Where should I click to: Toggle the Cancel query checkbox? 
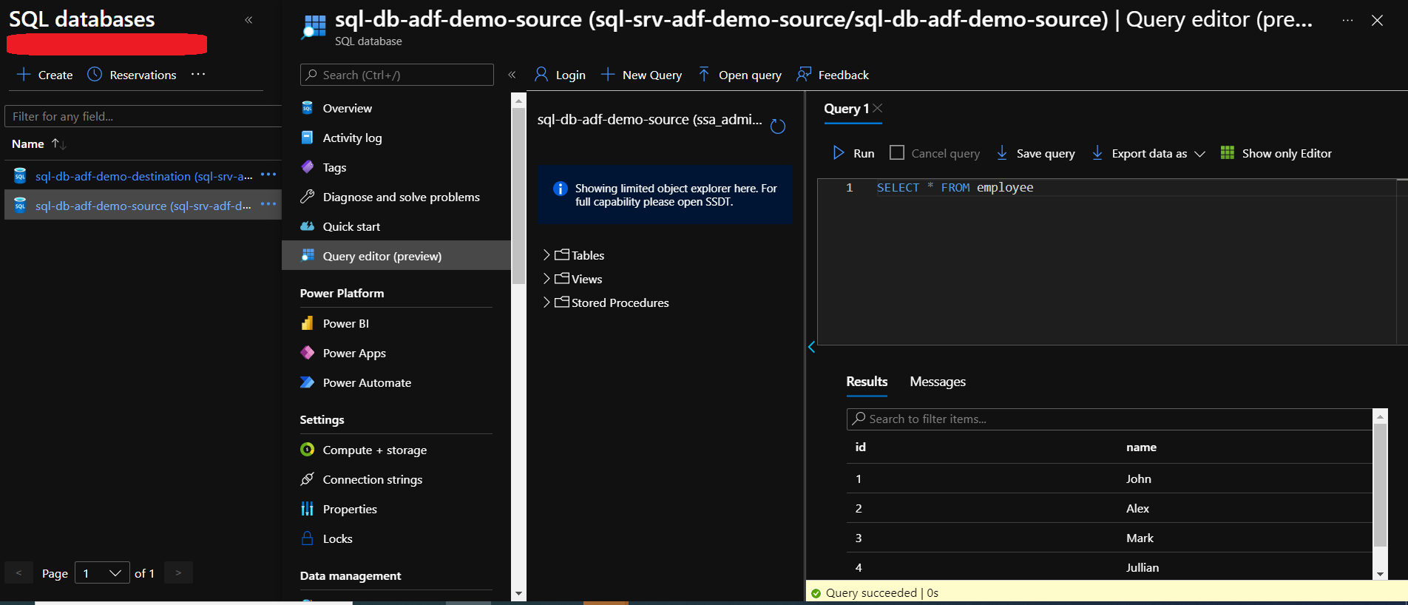pos(897,152)
